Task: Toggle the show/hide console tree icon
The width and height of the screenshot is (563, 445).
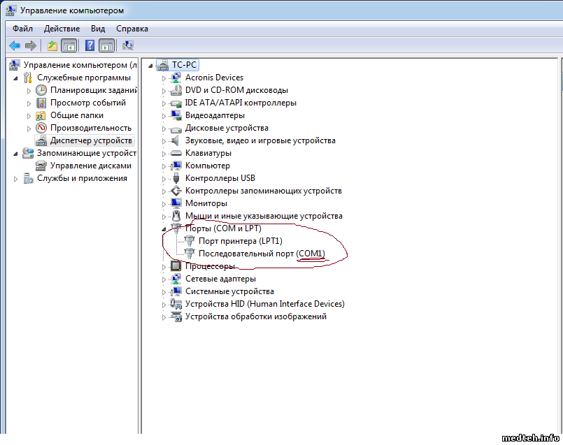Action: 69,45
